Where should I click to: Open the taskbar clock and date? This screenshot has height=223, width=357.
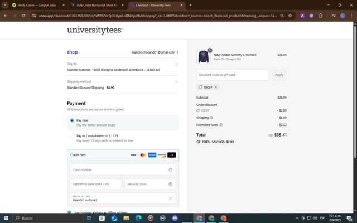tap(335, 218)
